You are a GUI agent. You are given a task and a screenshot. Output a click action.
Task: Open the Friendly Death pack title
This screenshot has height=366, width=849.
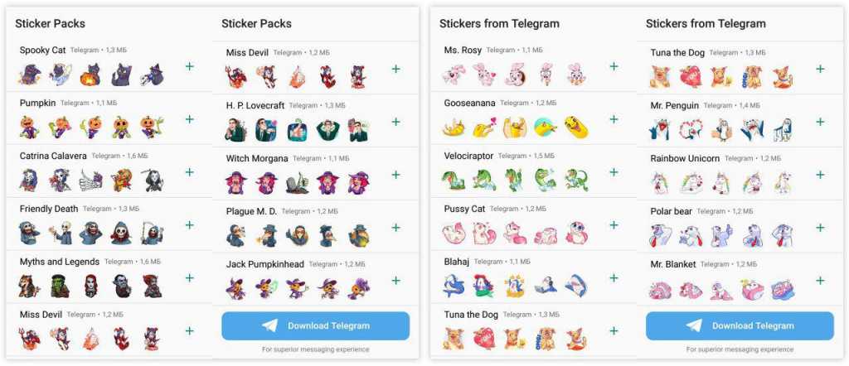click(49, 209)
